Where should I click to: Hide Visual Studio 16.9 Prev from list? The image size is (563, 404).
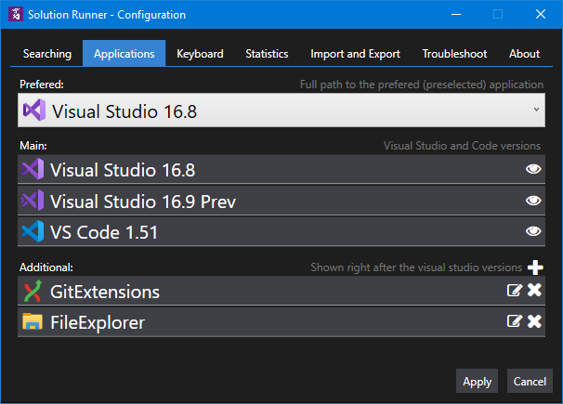click(533, 201)
